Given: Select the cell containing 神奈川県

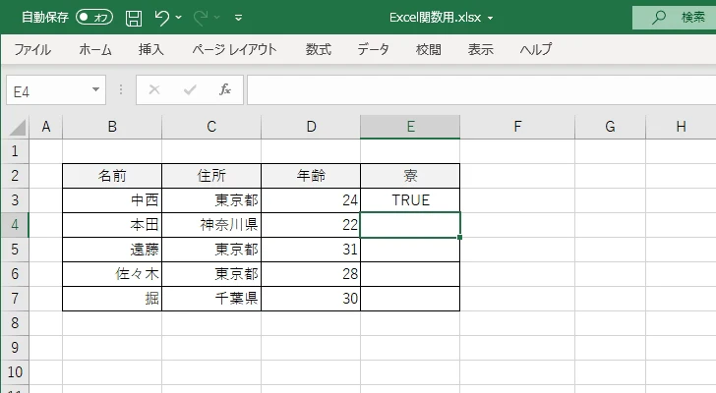Looking at the screenshot, I should pyautogui.click(x=211, y=225).
